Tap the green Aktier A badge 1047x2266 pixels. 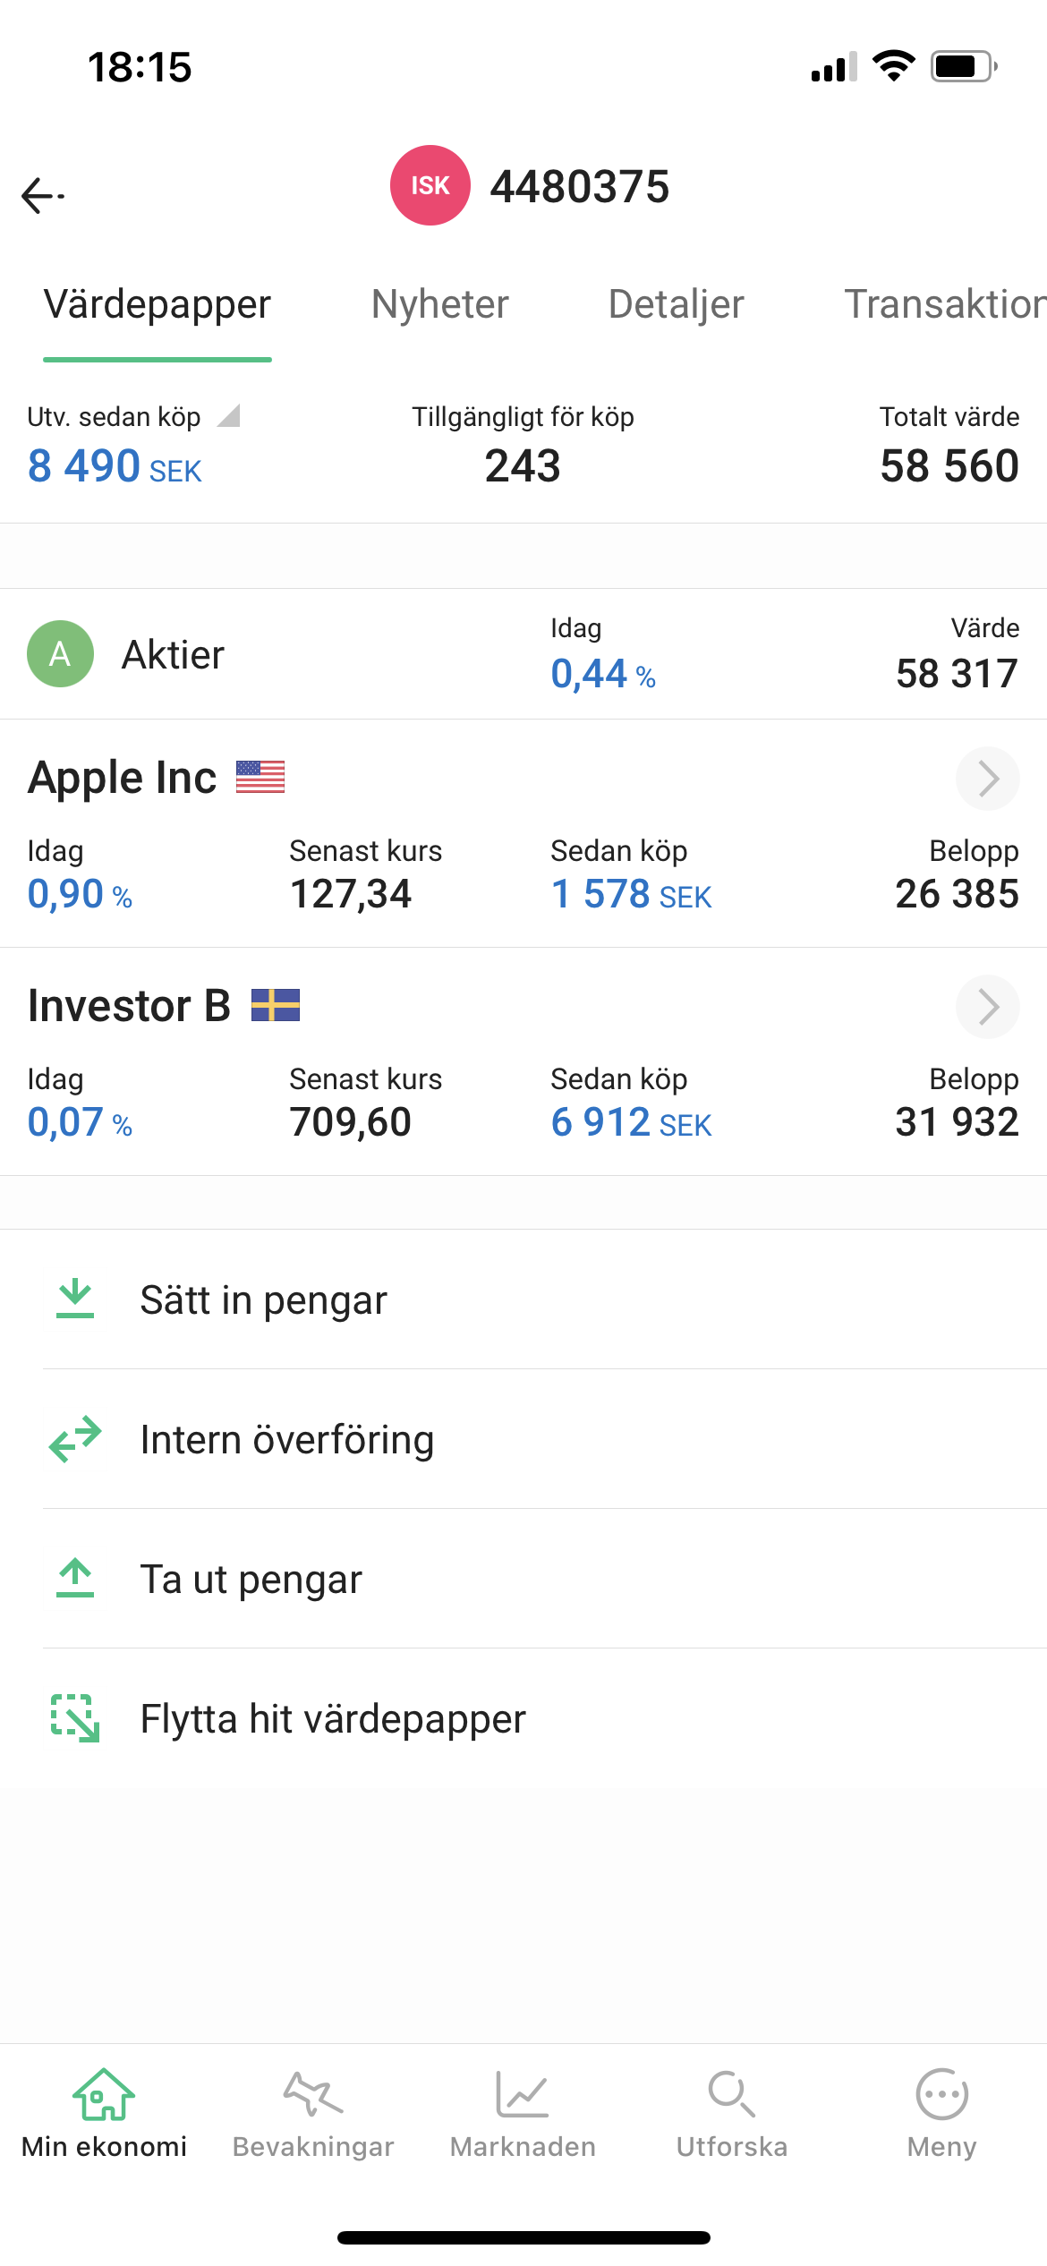(x=61, y=654)
